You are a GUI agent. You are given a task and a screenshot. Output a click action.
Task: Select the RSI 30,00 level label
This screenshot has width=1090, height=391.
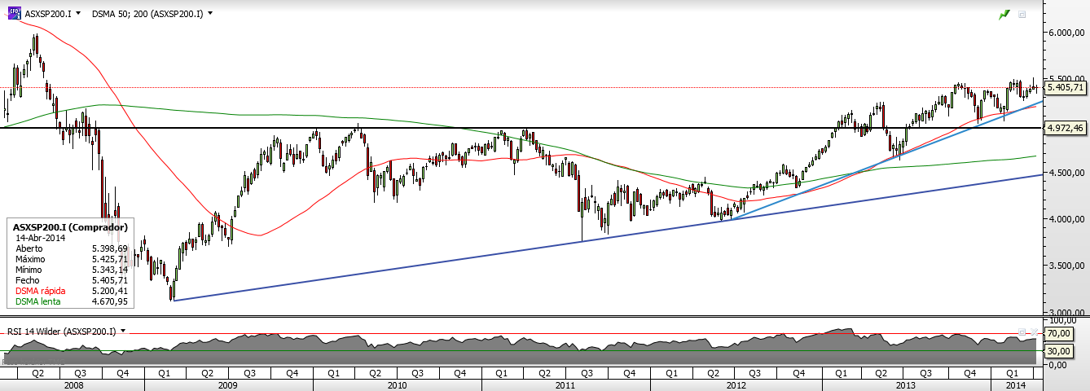coord(1059,350)
